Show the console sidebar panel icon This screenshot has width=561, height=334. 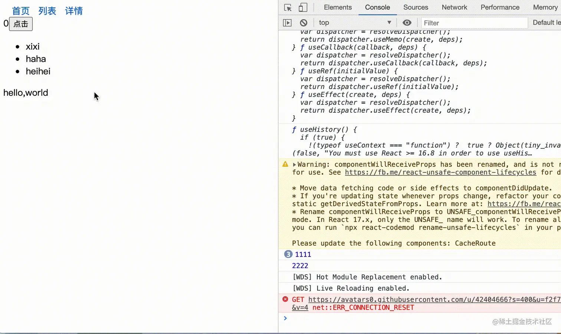click(x=287, y=23)
